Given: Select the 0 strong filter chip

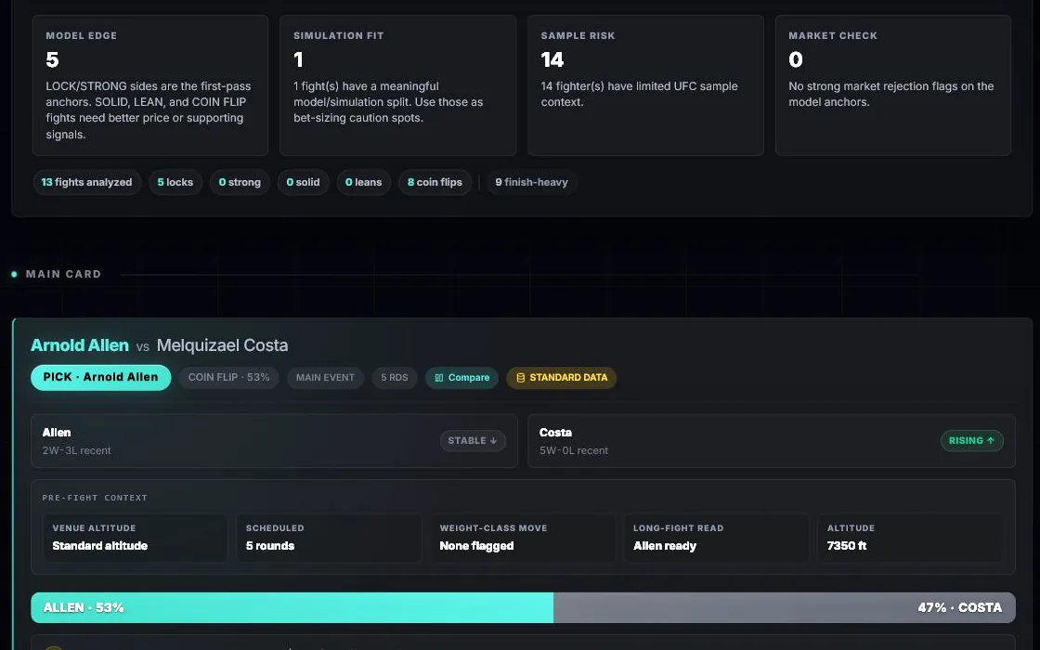Looking at the screenshot, I should point(240,182).
